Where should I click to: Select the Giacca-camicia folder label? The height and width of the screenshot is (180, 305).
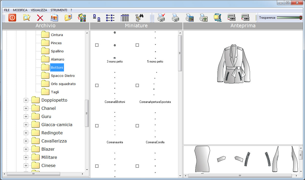[57, 125]
